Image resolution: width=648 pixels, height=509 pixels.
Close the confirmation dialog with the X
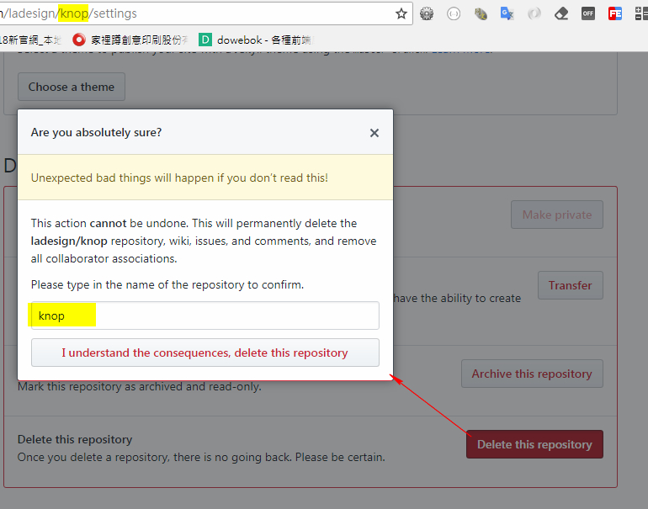pyautogui.click(x=374, y=133)
